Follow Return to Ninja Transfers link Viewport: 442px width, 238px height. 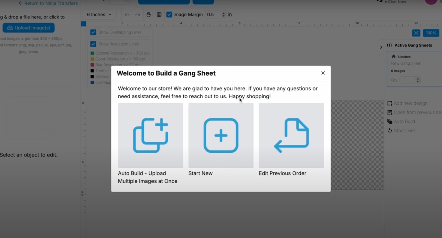click(x=48, y=3)
